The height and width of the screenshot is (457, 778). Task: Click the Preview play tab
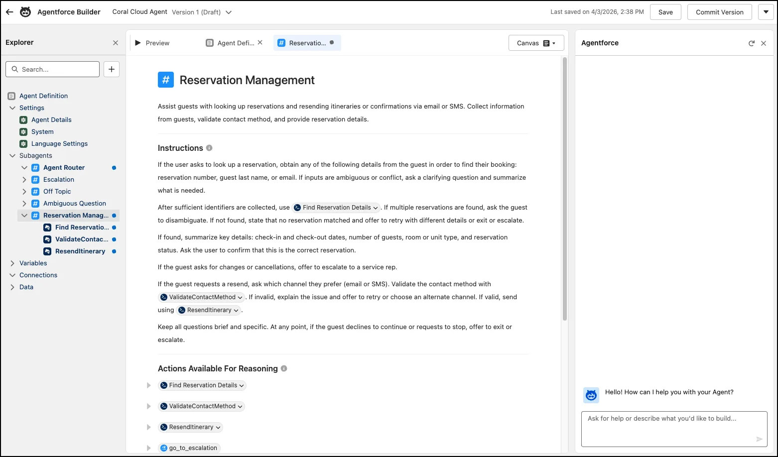coord(152,43)
